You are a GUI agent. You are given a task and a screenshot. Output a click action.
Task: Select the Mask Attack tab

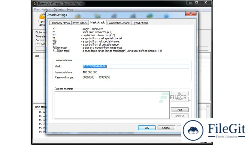[97, 22]
